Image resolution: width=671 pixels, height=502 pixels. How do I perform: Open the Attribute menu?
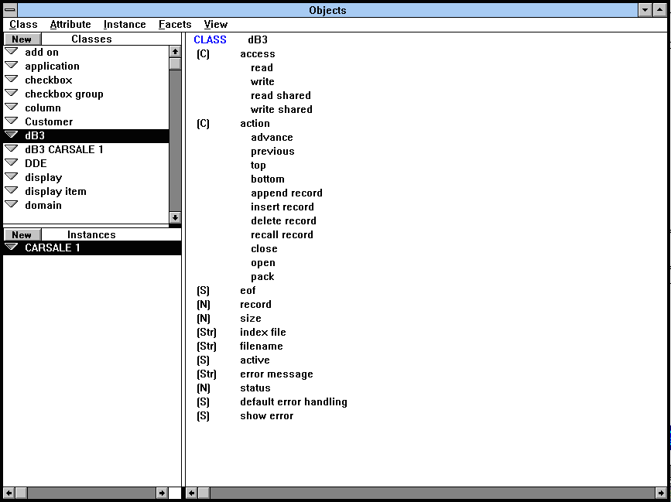coord(70,25)
